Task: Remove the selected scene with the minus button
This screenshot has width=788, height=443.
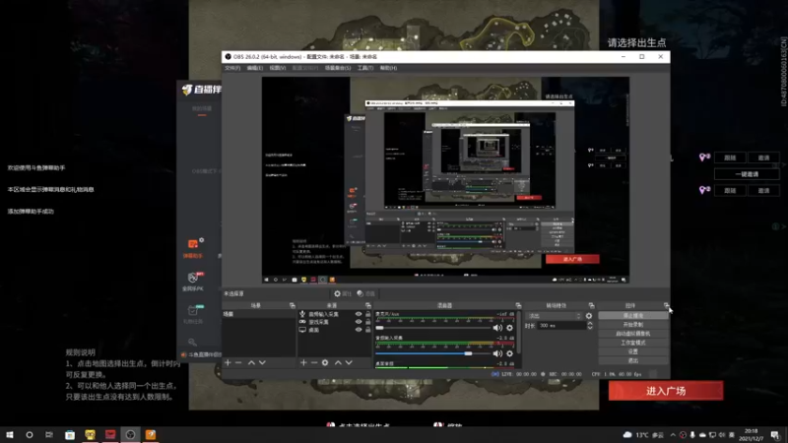Action: [x=238, y=362]
